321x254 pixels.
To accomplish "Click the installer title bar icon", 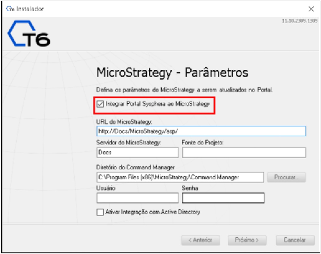I will click(x=10, y=9).
